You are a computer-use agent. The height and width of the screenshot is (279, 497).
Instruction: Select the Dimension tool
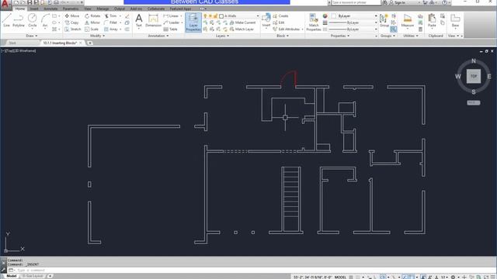[x=154, y=20]
